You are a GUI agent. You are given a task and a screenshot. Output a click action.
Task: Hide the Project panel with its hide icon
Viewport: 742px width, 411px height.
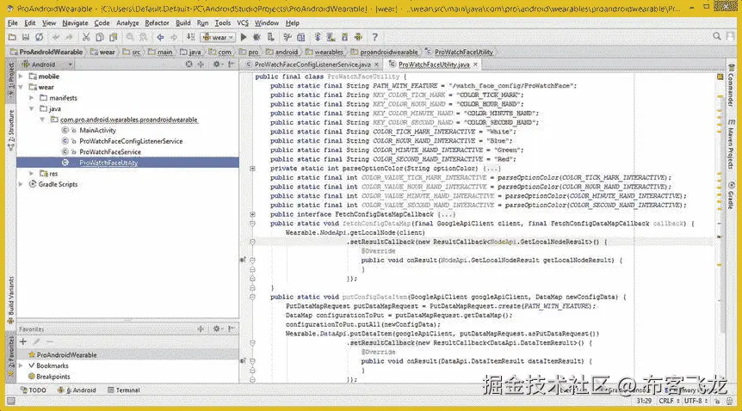pos(231,64)
